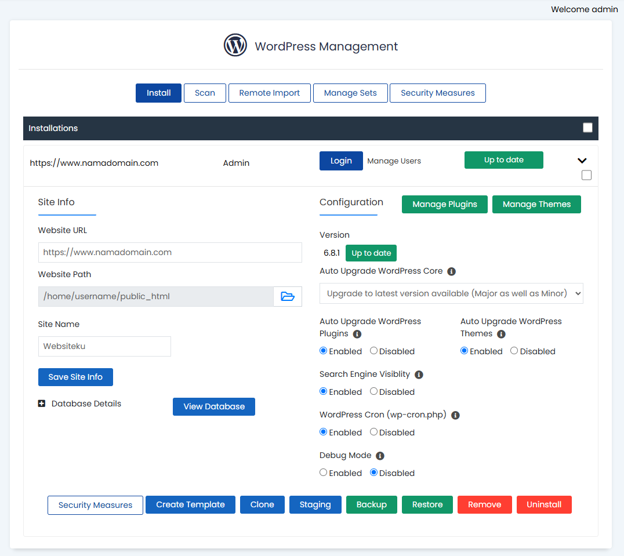Click the version number 6.8.1
Viewport: 624px width, 556px height.
pos(332,253)
